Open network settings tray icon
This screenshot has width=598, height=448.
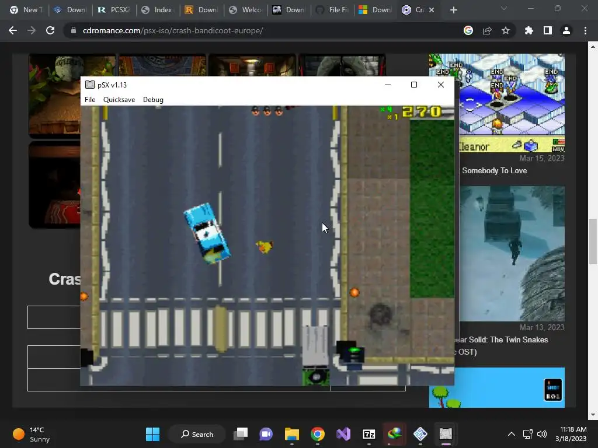point(527,434)
